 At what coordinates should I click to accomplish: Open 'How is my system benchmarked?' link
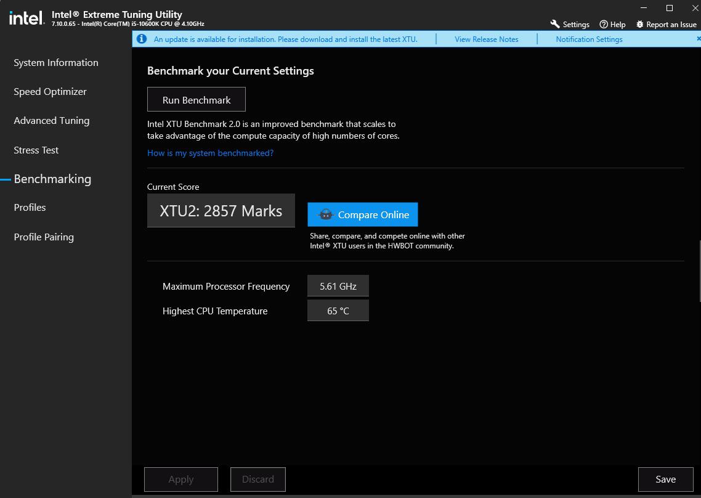[x=210, y=153]
